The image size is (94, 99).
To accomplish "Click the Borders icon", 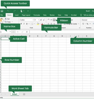I will tap(32, 24).
